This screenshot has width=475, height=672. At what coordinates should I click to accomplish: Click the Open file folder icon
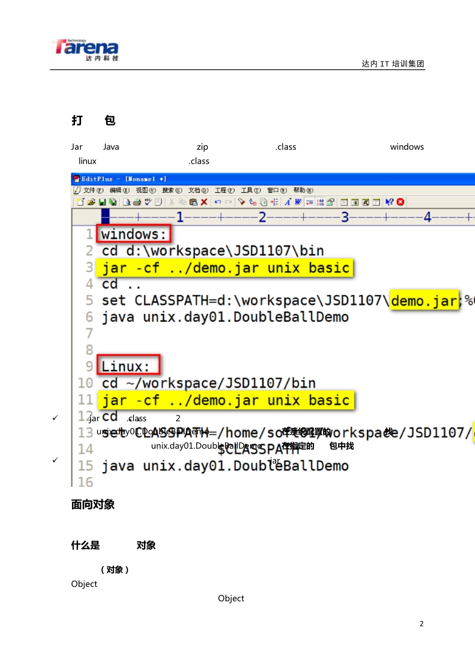tap(91, 202)
